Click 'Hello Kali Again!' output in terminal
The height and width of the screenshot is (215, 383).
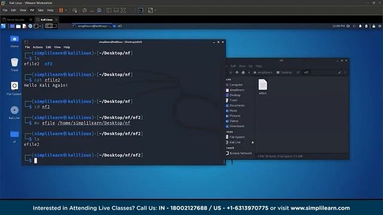[x=45, y=85]
